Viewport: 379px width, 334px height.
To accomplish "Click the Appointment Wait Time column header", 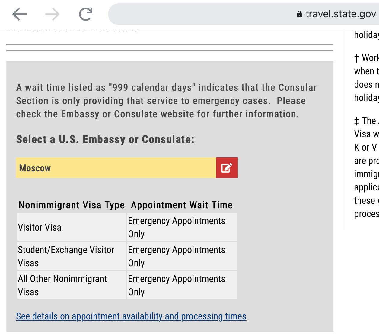I will tap(182, 205).
